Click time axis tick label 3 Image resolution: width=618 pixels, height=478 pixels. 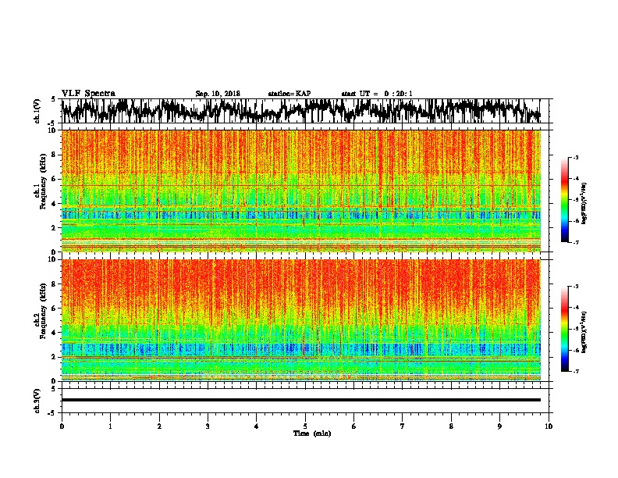208,426
